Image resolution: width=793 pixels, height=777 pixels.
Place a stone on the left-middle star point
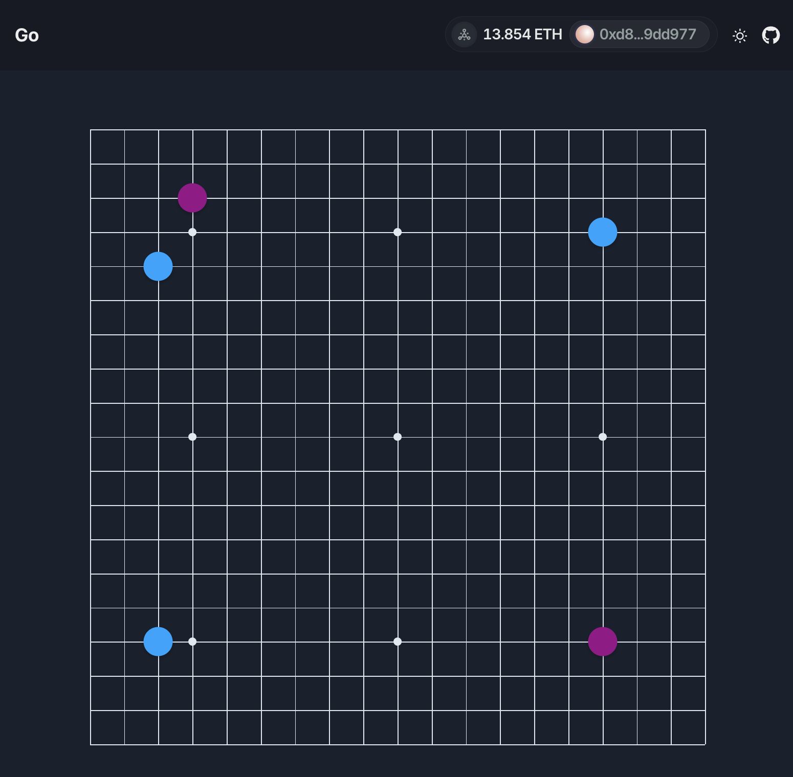click(x=192, y=437)
